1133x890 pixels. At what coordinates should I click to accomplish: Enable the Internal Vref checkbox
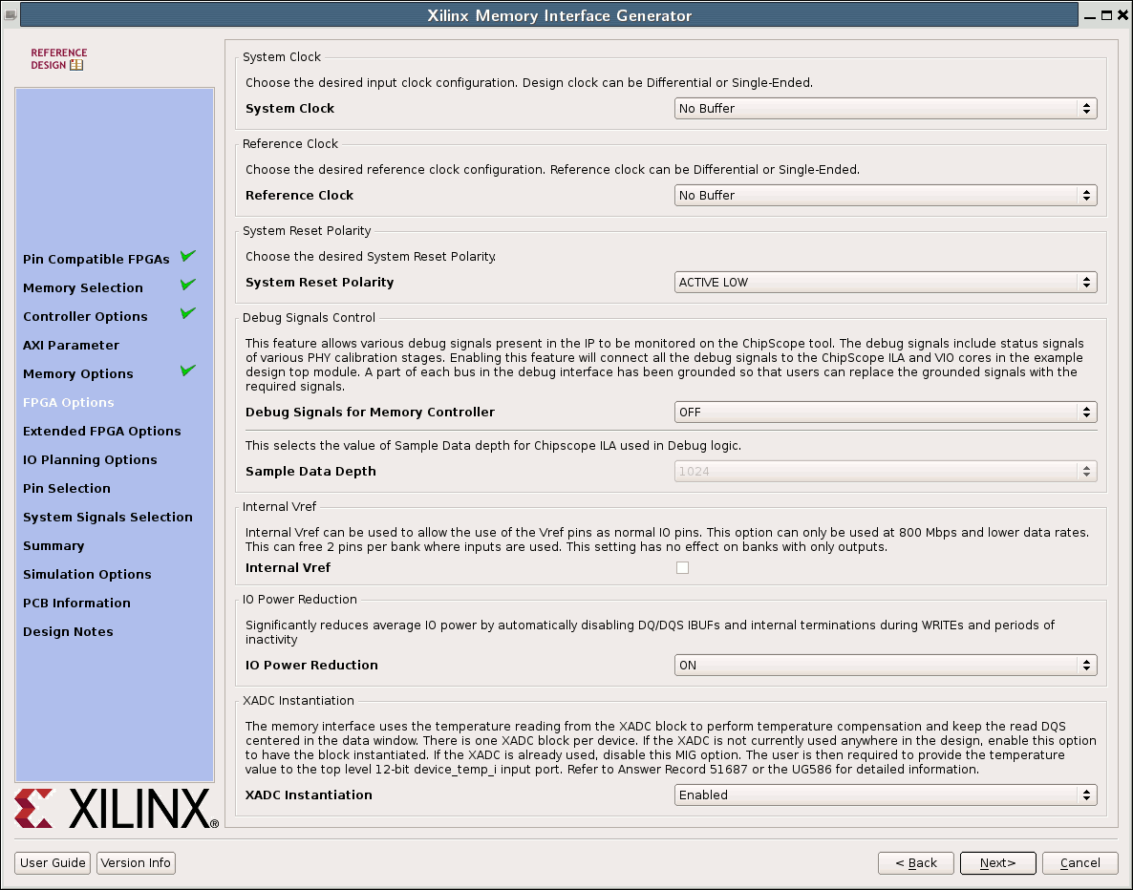coord(682,568)
